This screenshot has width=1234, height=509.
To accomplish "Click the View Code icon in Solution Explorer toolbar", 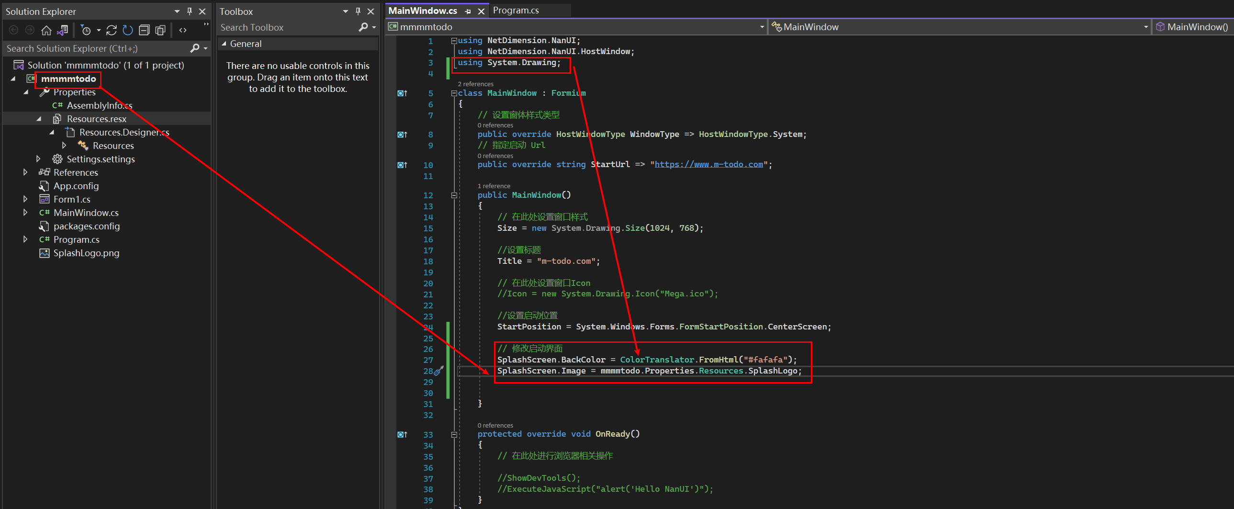I will (182, 30).
